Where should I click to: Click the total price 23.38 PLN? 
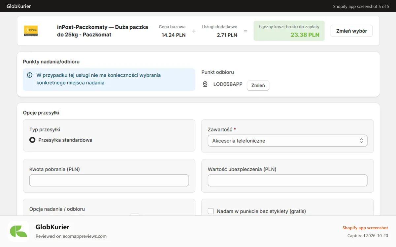[305, 35]
